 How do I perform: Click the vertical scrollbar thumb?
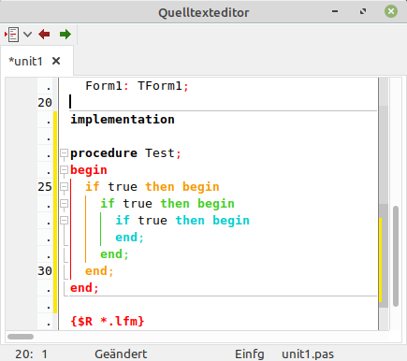[396, 256]
